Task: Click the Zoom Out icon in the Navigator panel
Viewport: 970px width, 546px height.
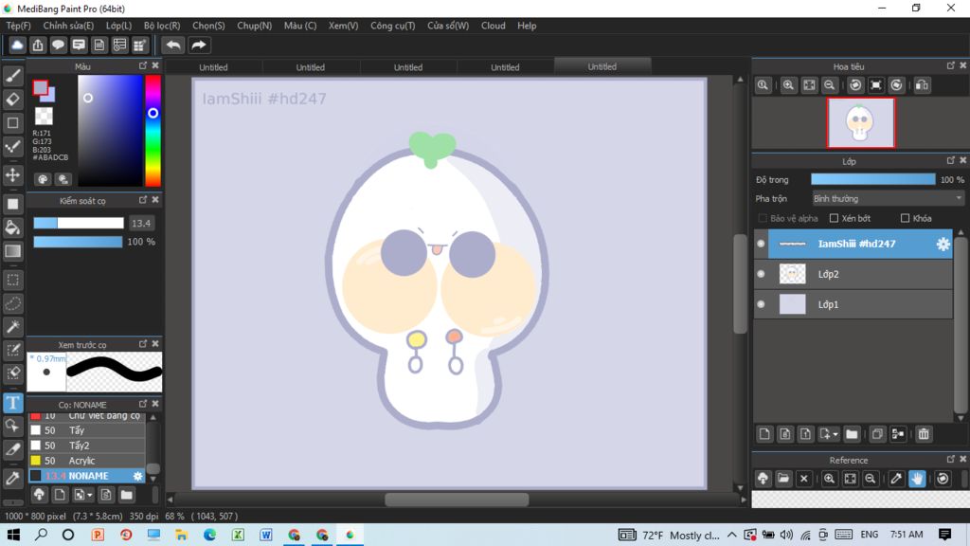Action: point(830,85)
